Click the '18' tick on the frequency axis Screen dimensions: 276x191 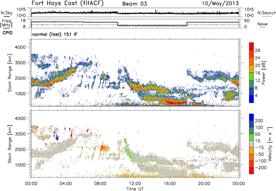[x=23, y=21]
